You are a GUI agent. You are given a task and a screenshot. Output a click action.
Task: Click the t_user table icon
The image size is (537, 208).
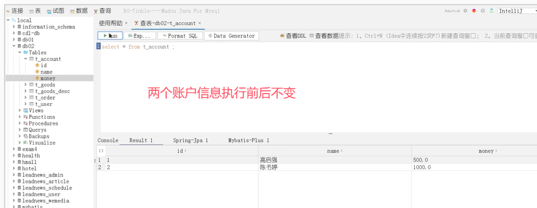coord(31,104)
